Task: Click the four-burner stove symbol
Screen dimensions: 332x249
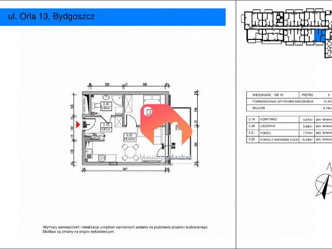Action: click(102, 158)
